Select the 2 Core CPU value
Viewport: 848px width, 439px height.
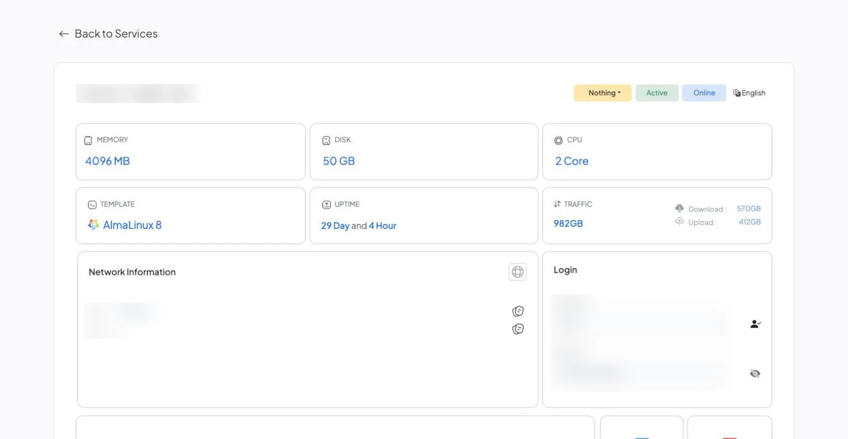(572, 161)
